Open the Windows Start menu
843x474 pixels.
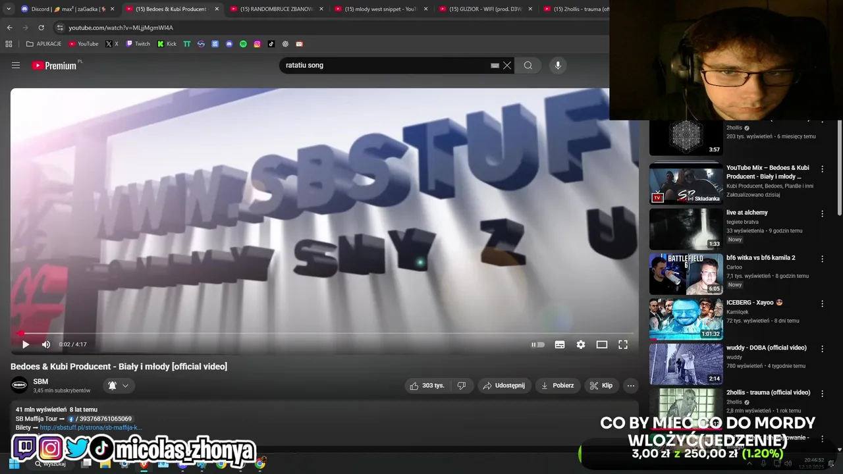point(14,463)
